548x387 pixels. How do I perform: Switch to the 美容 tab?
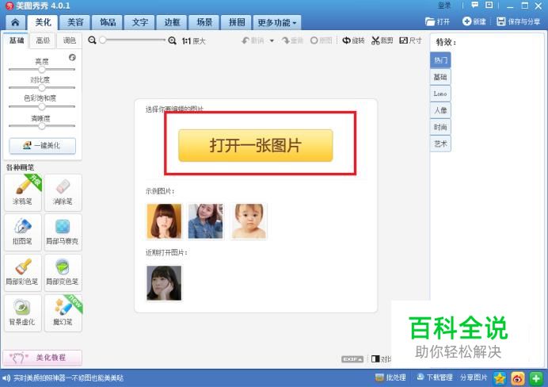pos(74,23)
